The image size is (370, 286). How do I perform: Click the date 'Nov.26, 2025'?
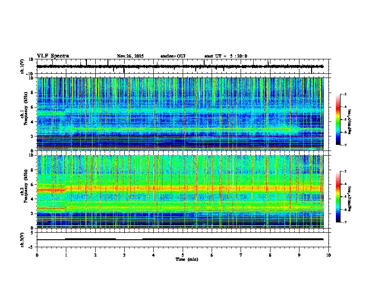tap(130, 56)
